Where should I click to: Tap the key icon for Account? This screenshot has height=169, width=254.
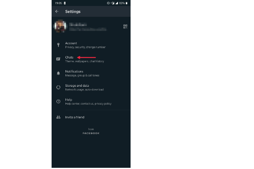58,45
